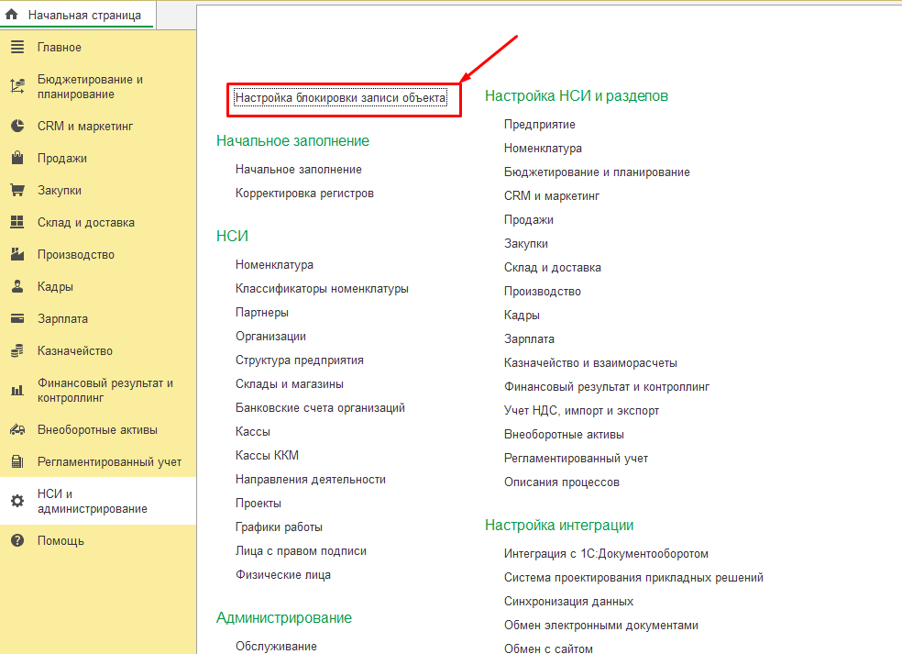Open Бюджетирование и планирование settings link

coord(597,172)
